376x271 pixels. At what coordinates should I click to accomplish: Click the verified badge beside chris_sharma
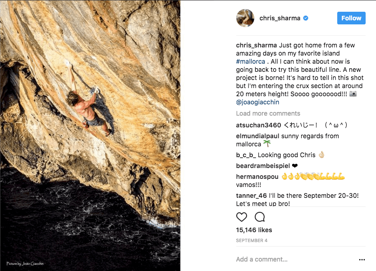click(306, 19)
